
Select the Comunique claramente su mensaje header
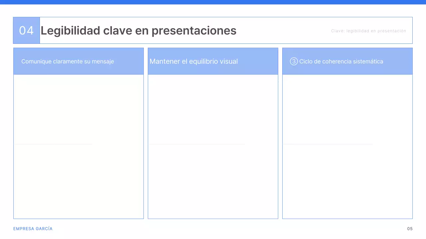tap(68, 61)
